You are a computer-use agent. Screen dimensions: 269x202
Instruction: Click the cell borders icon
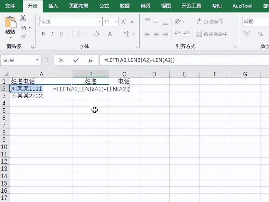click(x=78, y=34)
